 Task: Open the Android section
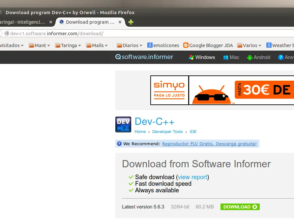pos(259,57)
